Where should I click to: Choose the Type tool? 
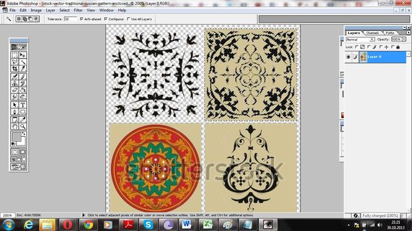click(23, 105)
